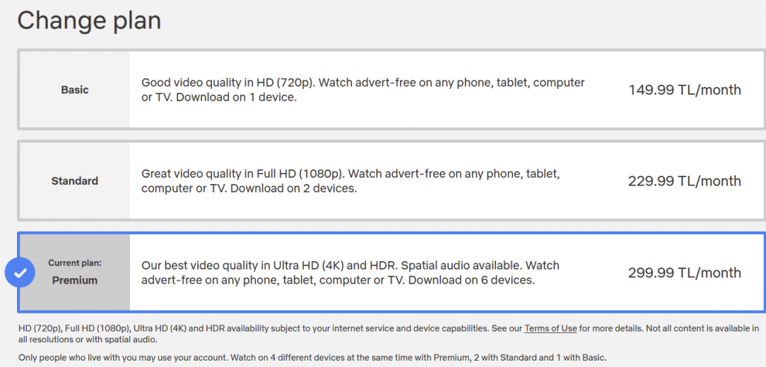Click the Premium Ultra HD 4K description

pyautogui.click(x=350, y=273)
